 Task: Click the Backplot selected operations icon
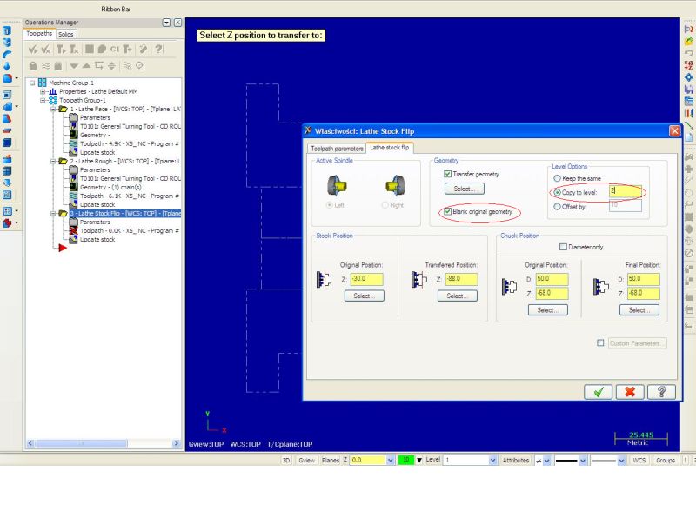coord(90,50)
